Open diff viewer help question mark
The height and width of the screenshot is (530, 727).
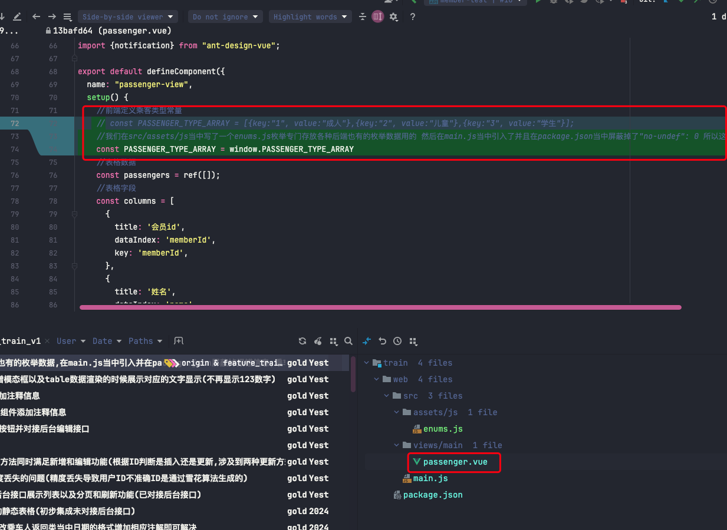413,17
